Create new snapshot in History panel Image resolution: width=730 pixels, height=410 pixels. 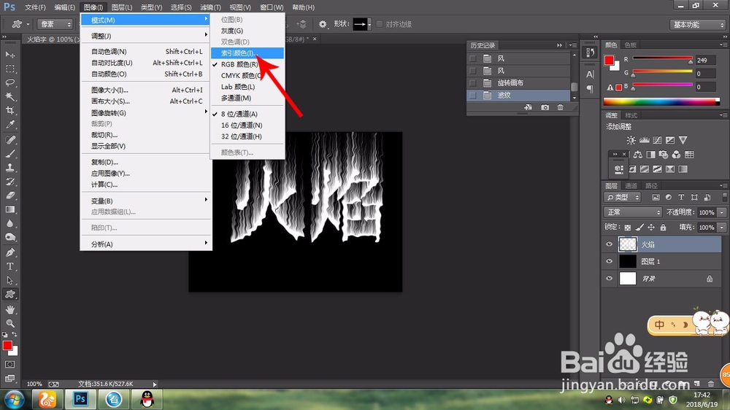pyautogui.click(x=545, y=107)
